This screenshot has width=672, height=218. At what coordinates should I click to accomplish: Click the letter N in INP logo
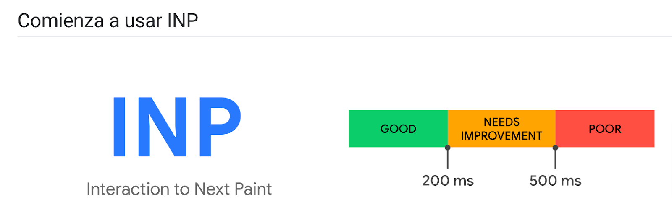[x=163, y=127]
